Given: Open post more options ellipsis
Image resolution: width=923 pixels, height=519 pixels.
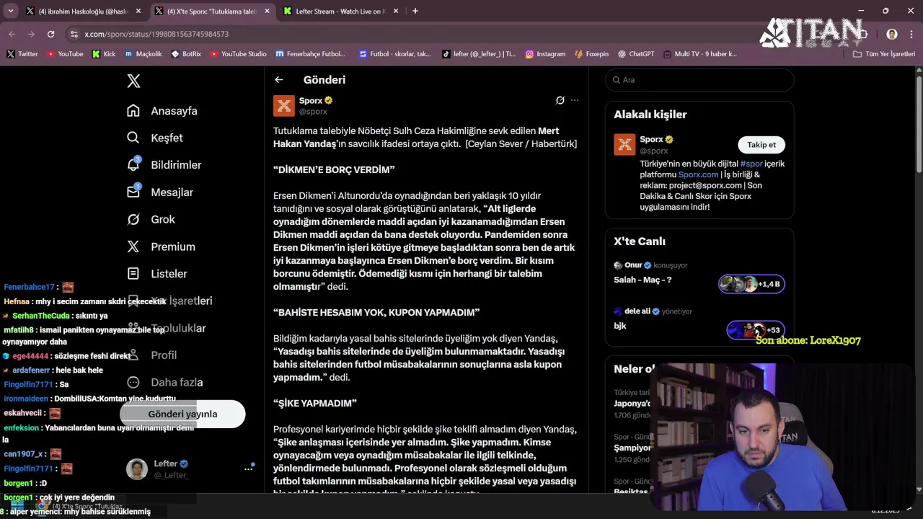Looking at the screenshot, I should tap(575, 100).
